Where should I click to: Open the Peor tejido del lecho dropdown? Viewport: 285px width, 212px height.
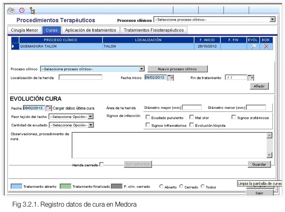coord(91,117)
